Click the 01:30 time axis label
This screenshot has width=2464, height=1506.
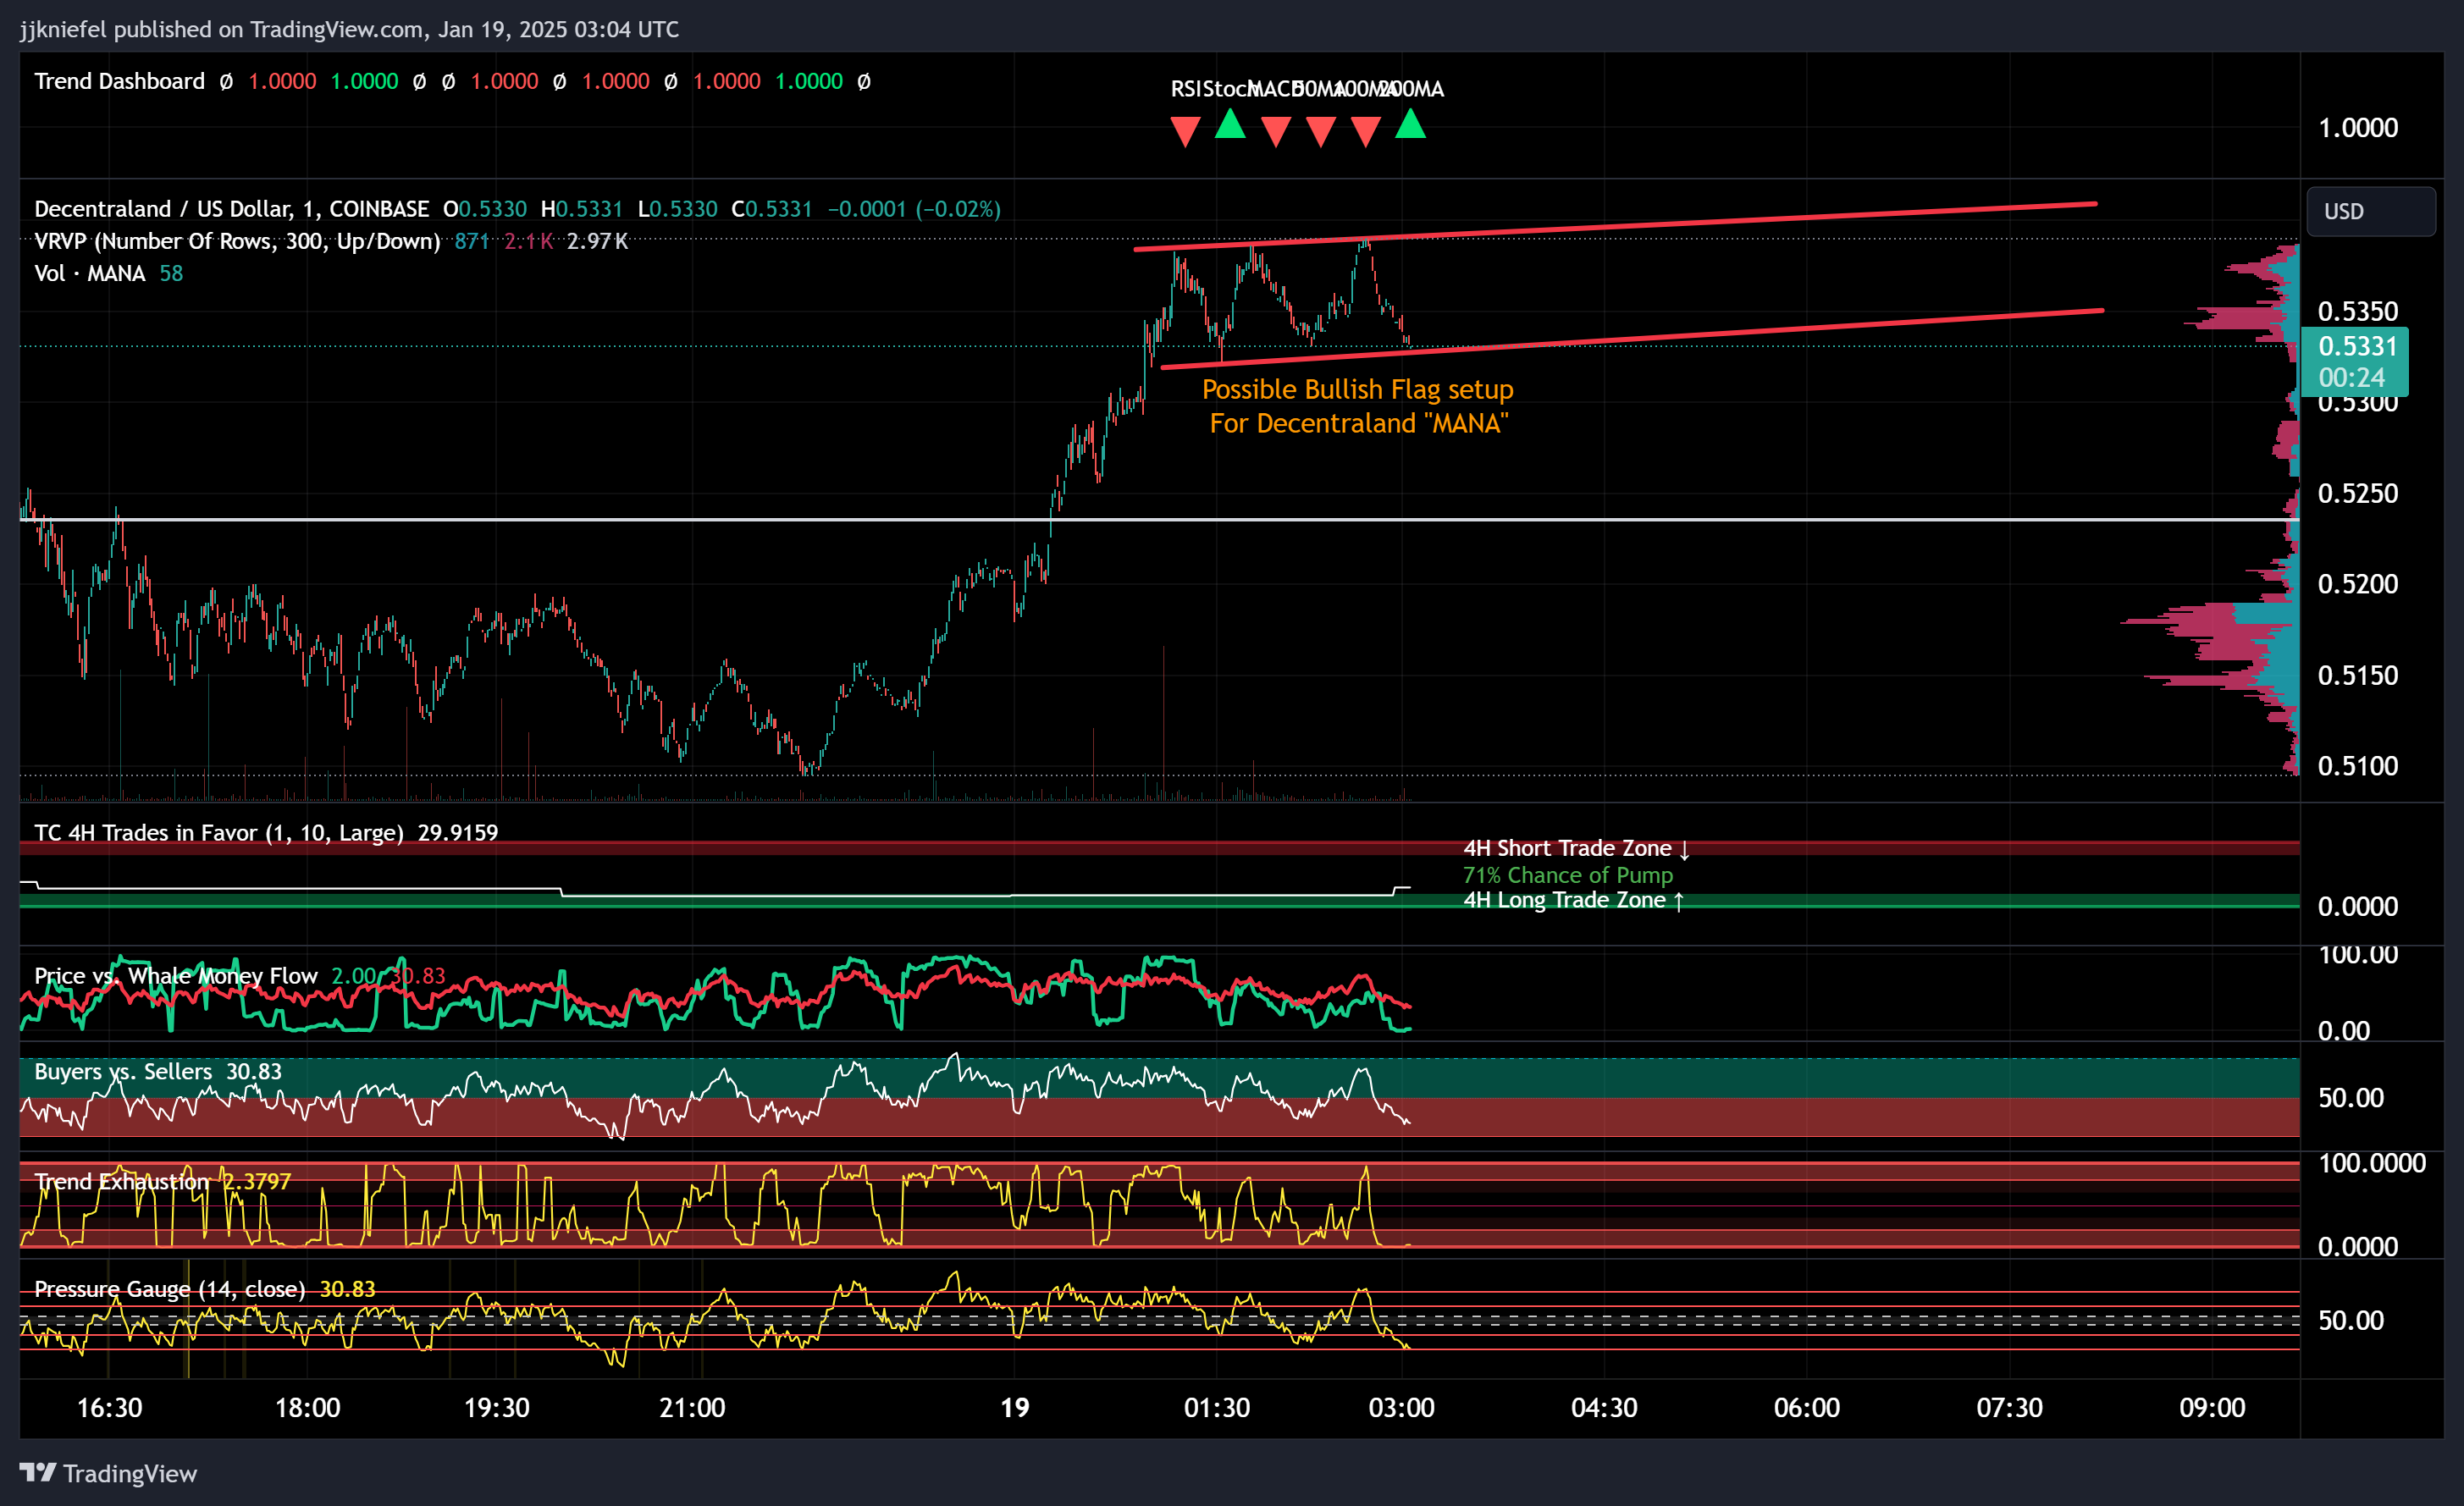coord(1217,1408)
